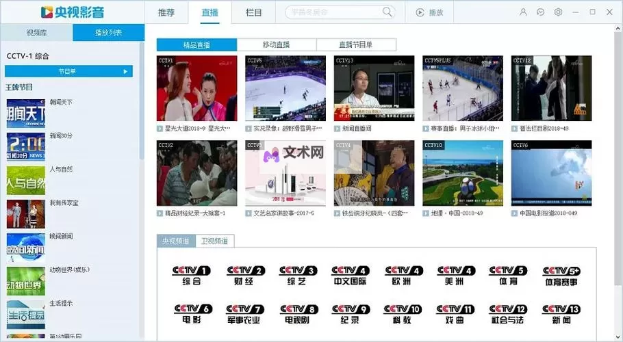This screenshot has width=623, height=342.
Task: Open 新闻30分 program thumbnail in sidebar
Action: coord(26,147)
